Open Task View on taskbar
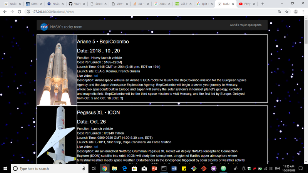 [x=94, y=168]
